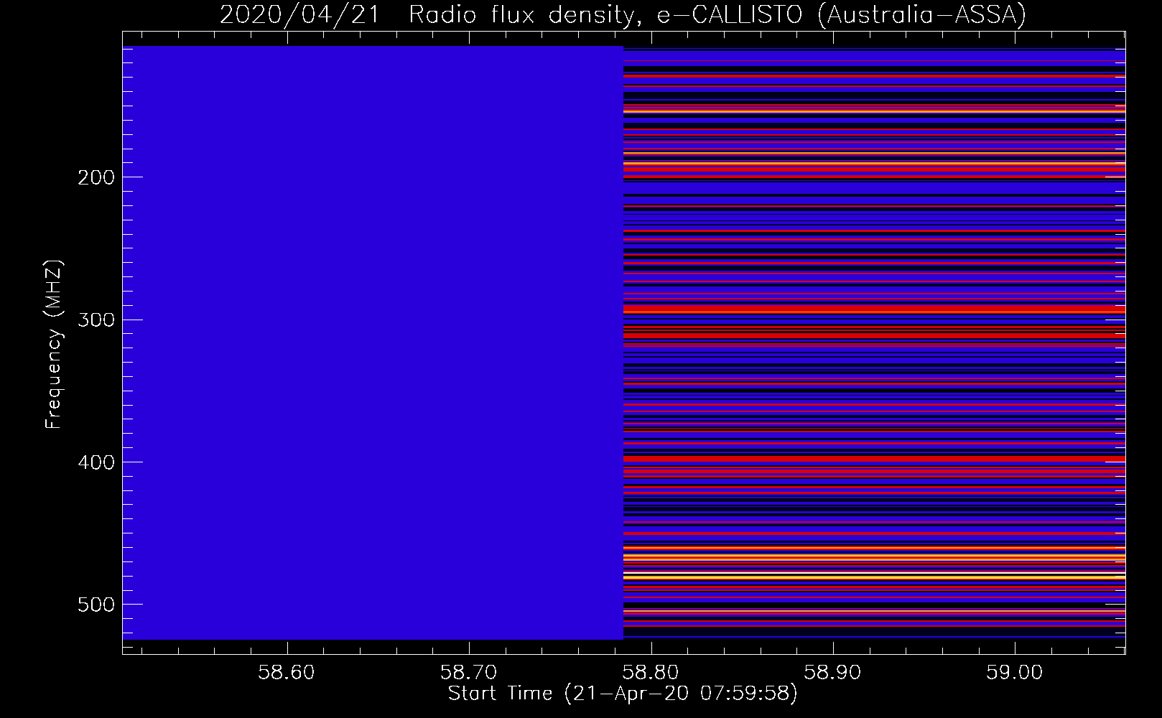Click the 58.60 time tick label
Viewport: 1162px width, 718px height.
pyautogui.click(x=287, y=672)
